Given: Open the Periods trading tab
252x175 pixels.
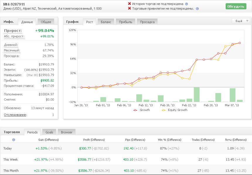Looking at the screenshot, I should (x=32, y=132).
